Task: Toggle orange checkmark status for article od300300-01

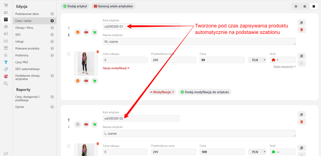Action: click(x=78, y=32)
